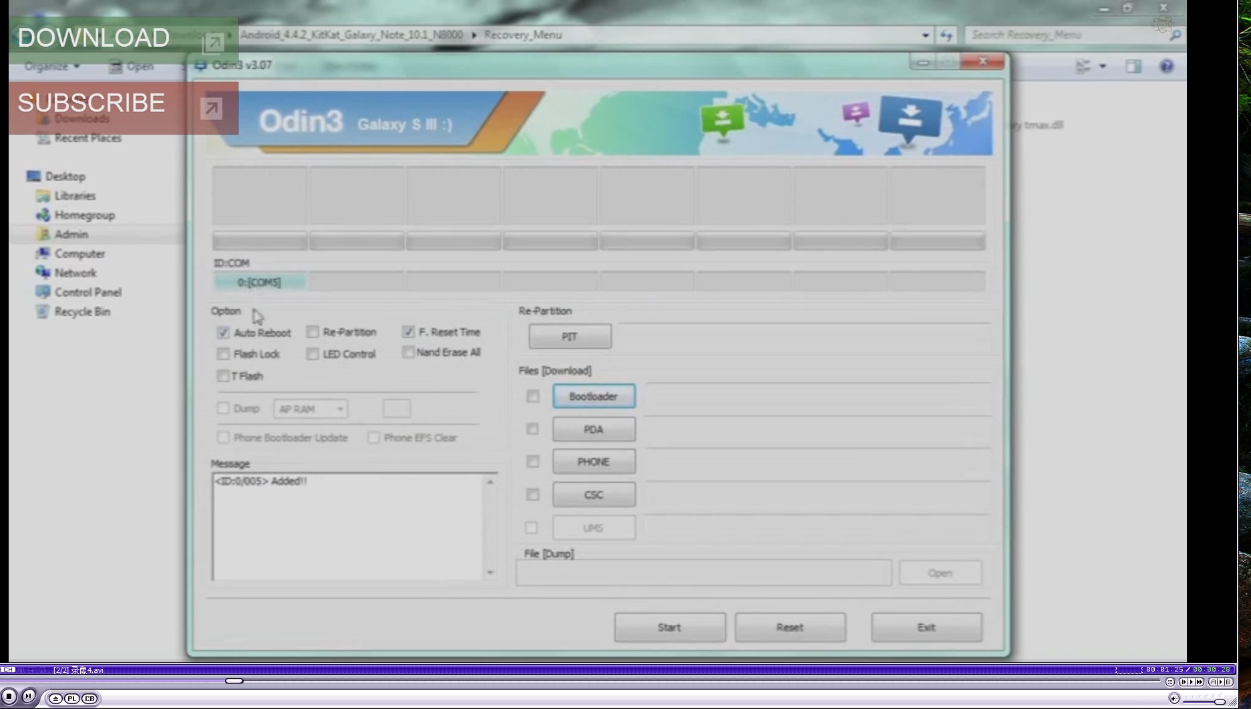Image resolution: width=1251 pixels, height=709 pixels.
Task: Click the Recent Places icon
Action: [43, 138]
